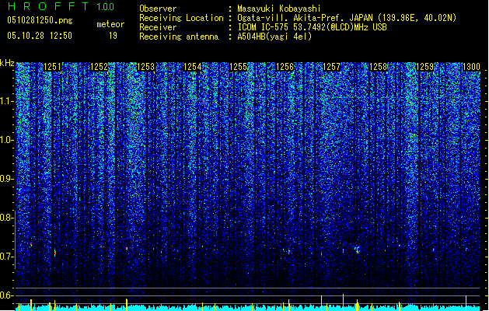
Task: Click the kHz axis unit label
Action: (x=7, y=63)
